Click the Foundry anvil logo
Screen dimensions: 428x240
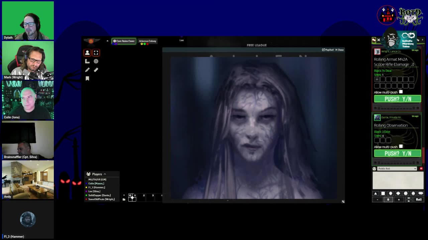coord(91,41)
